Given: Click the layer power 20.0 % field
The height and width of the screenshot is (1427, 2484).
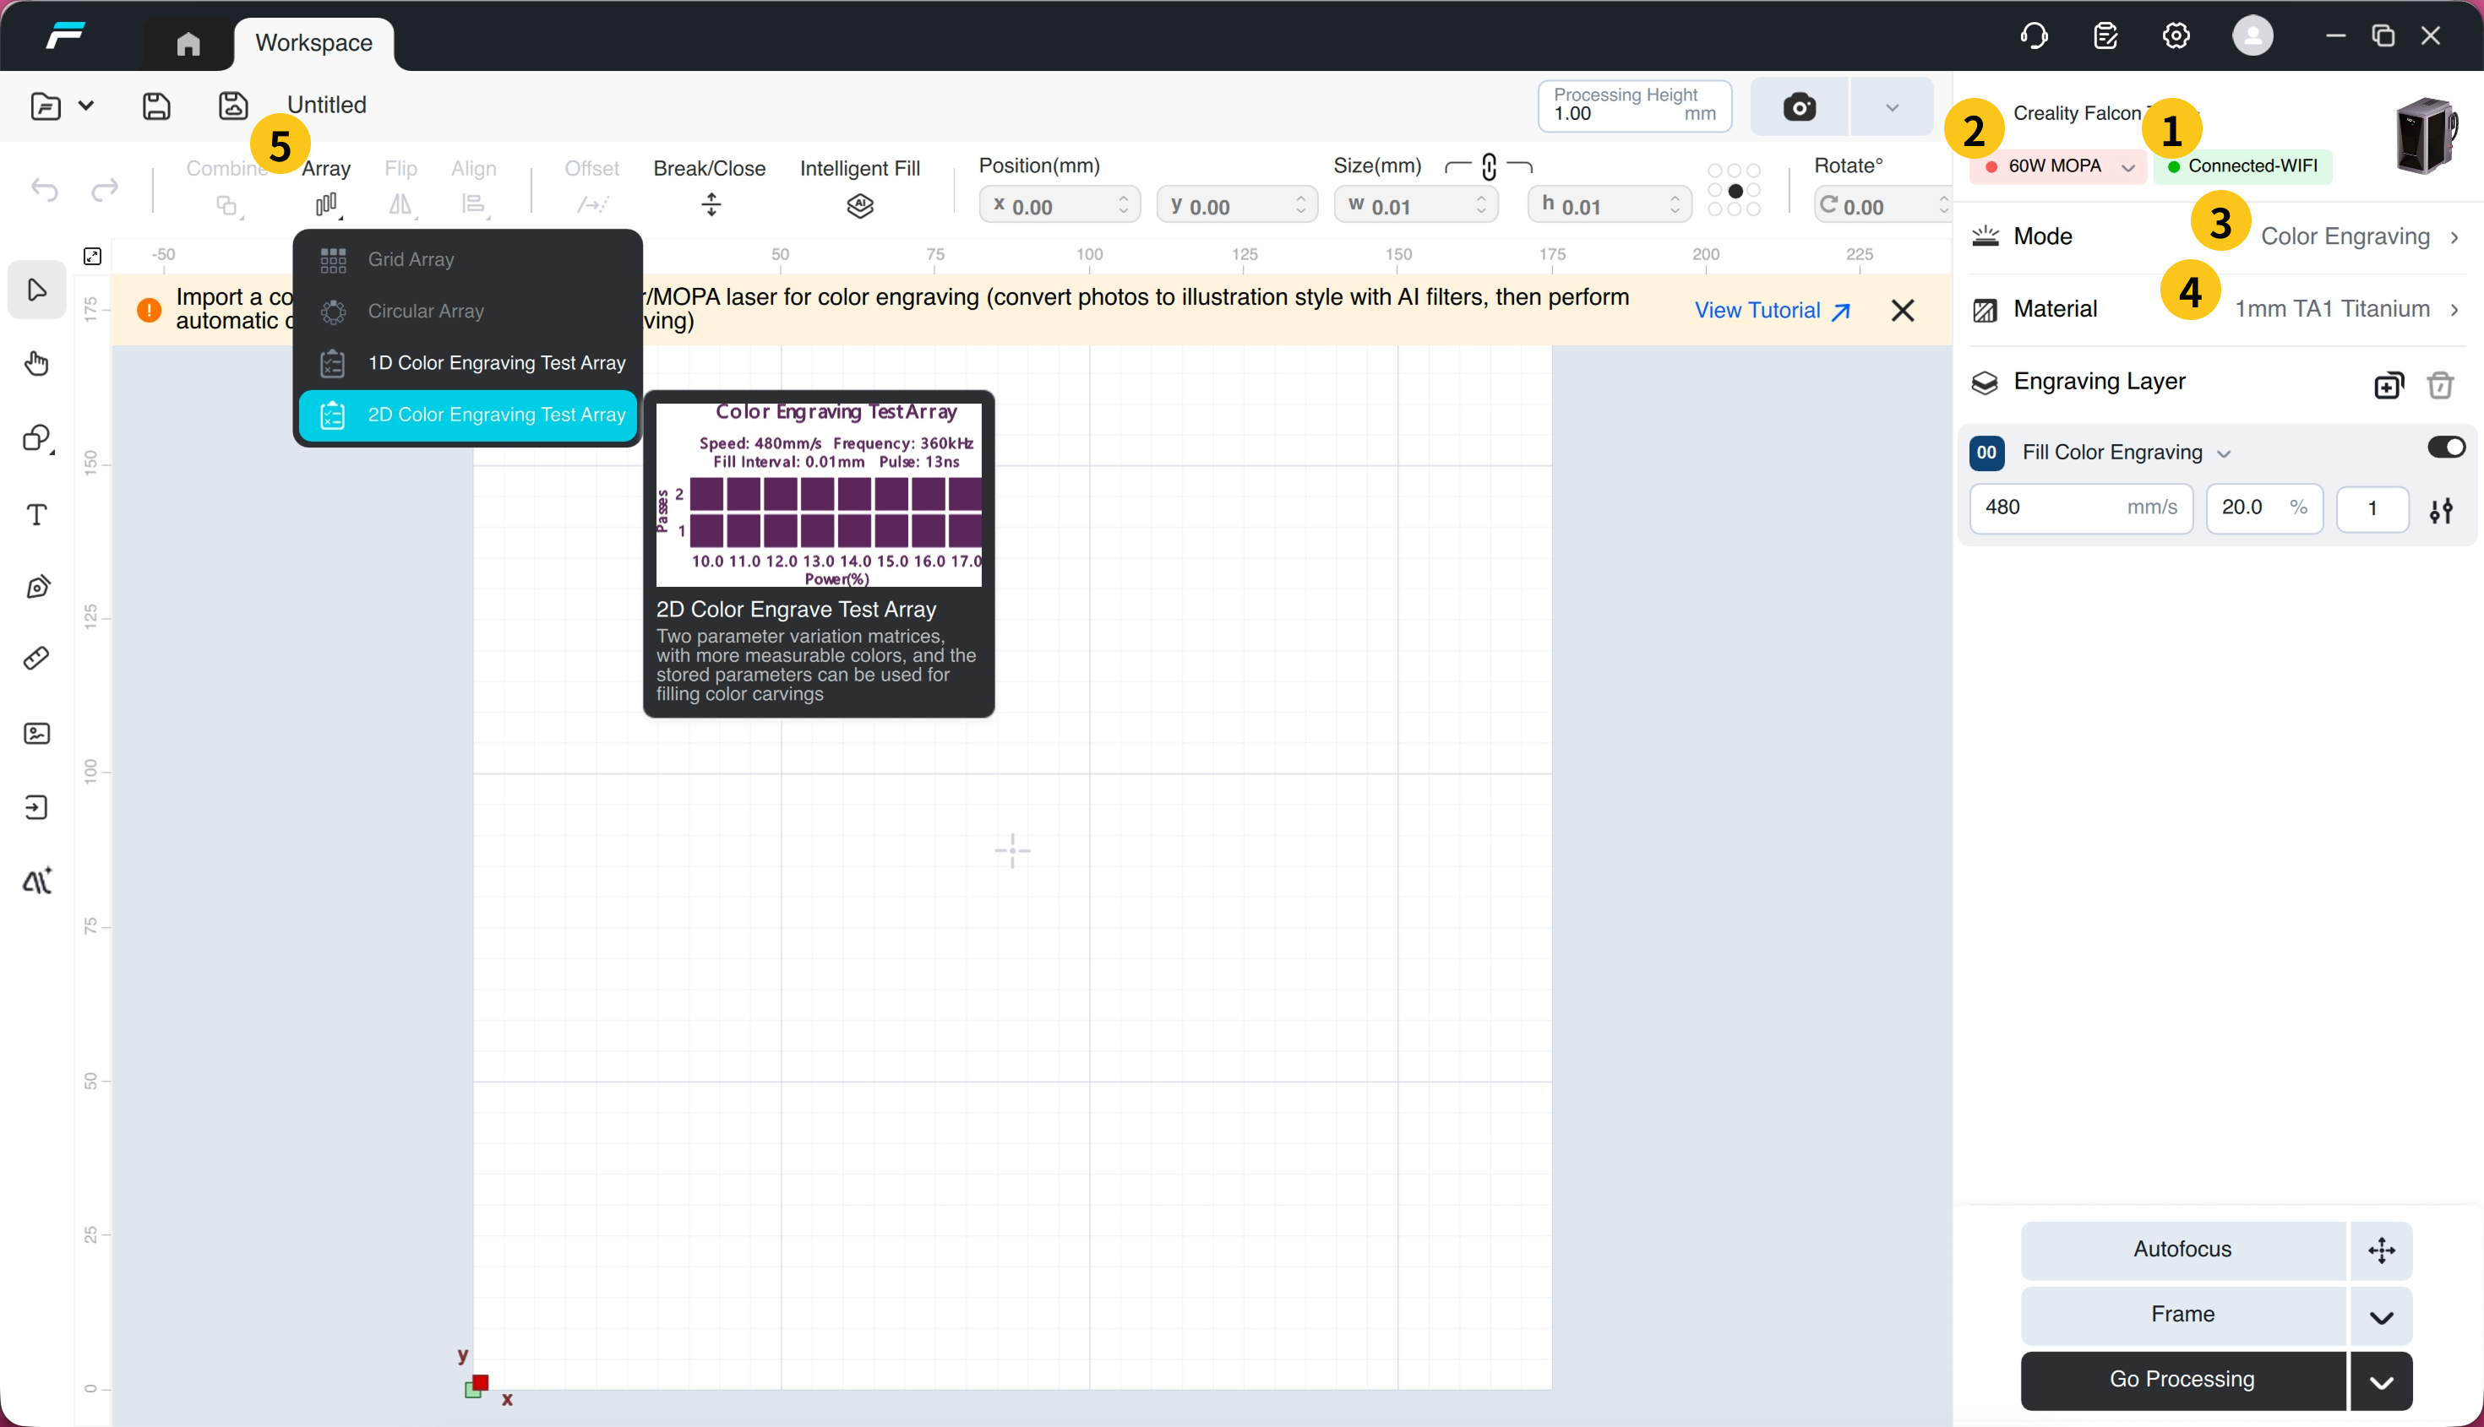Looking at the screenshot, I should pos(2264,507).
